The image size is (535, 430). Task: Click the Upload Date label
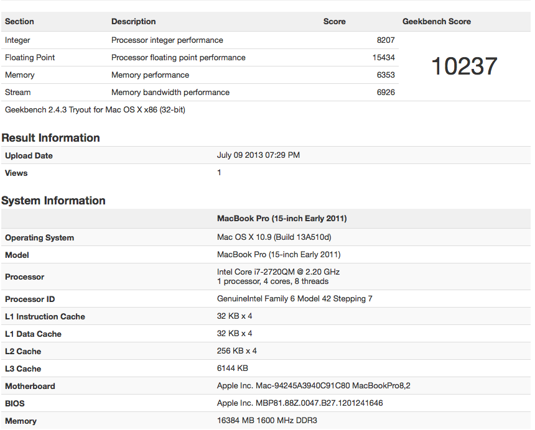pyautogui.click(x=29, y=156)
